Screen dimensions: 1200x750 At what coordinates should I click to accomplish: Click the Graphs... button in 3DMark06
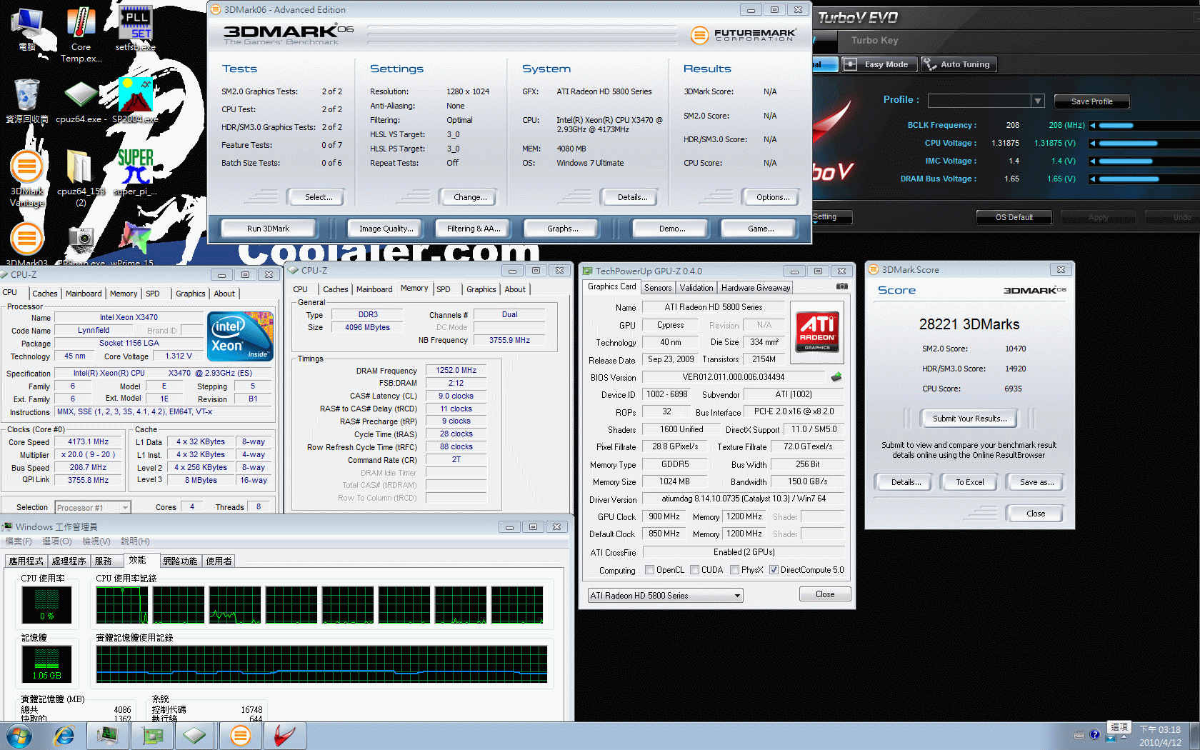[x=563, y=229]
